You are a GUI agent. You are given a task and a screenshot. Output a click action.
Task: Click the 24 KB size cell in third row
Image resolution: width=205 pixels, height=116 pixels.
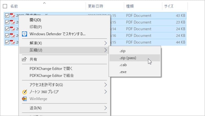(x=180, y=29)
